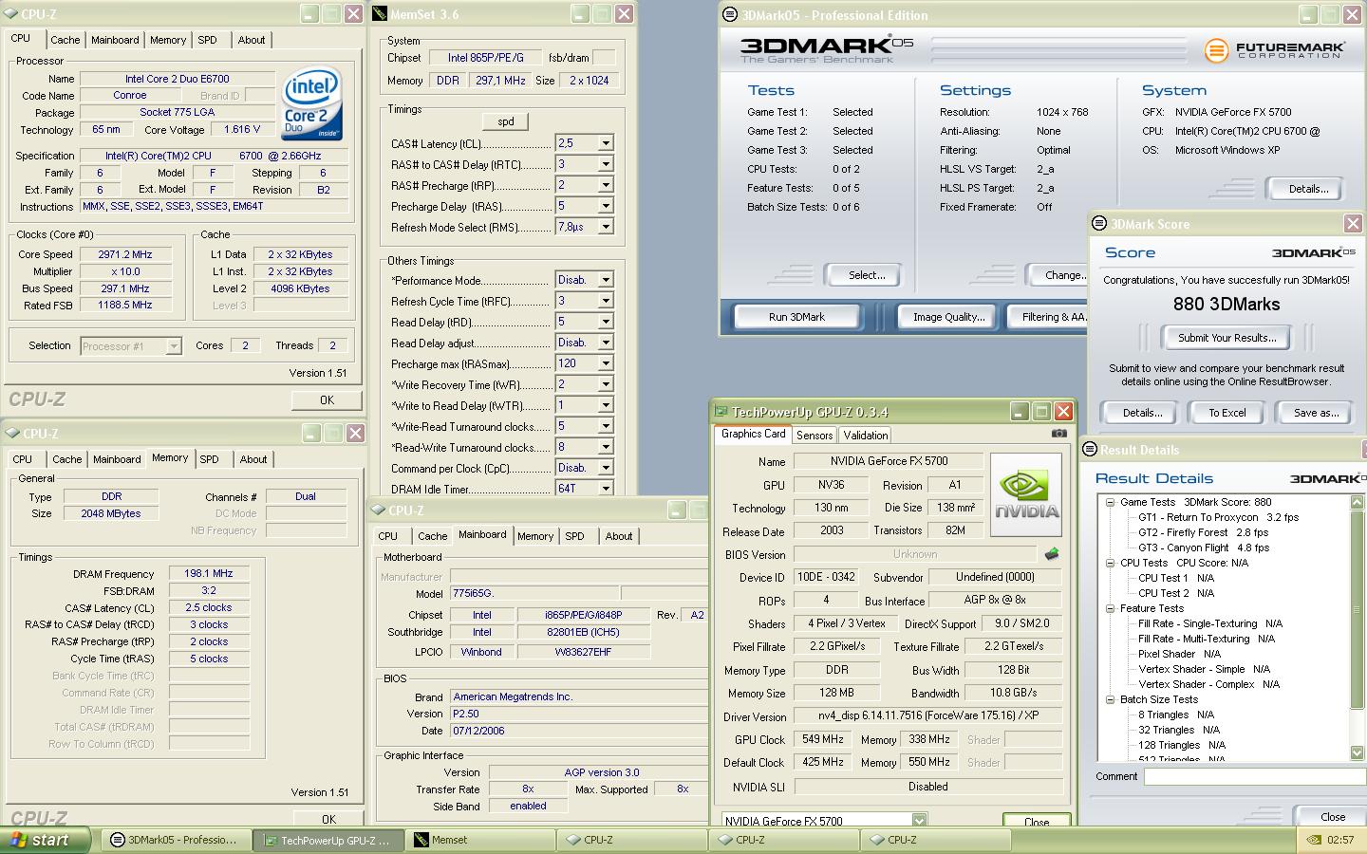This screenshot has height=854, width=1367.
Task: Select GT2 - Firefly Forest result row
Action: coord(1203,532)
